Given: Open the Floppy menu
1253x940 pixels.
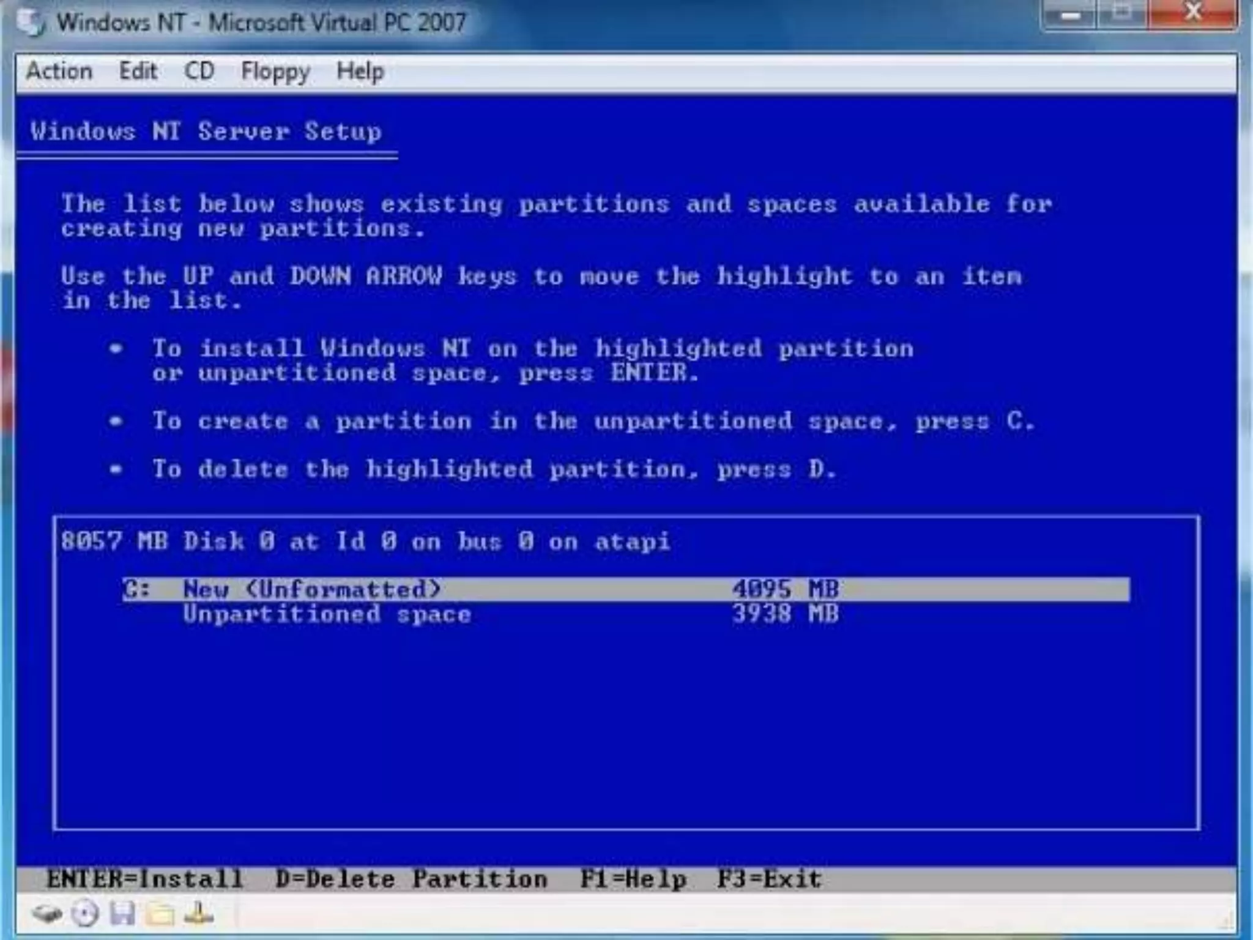Looking at the screenshot, I should (x=275, y=72).
